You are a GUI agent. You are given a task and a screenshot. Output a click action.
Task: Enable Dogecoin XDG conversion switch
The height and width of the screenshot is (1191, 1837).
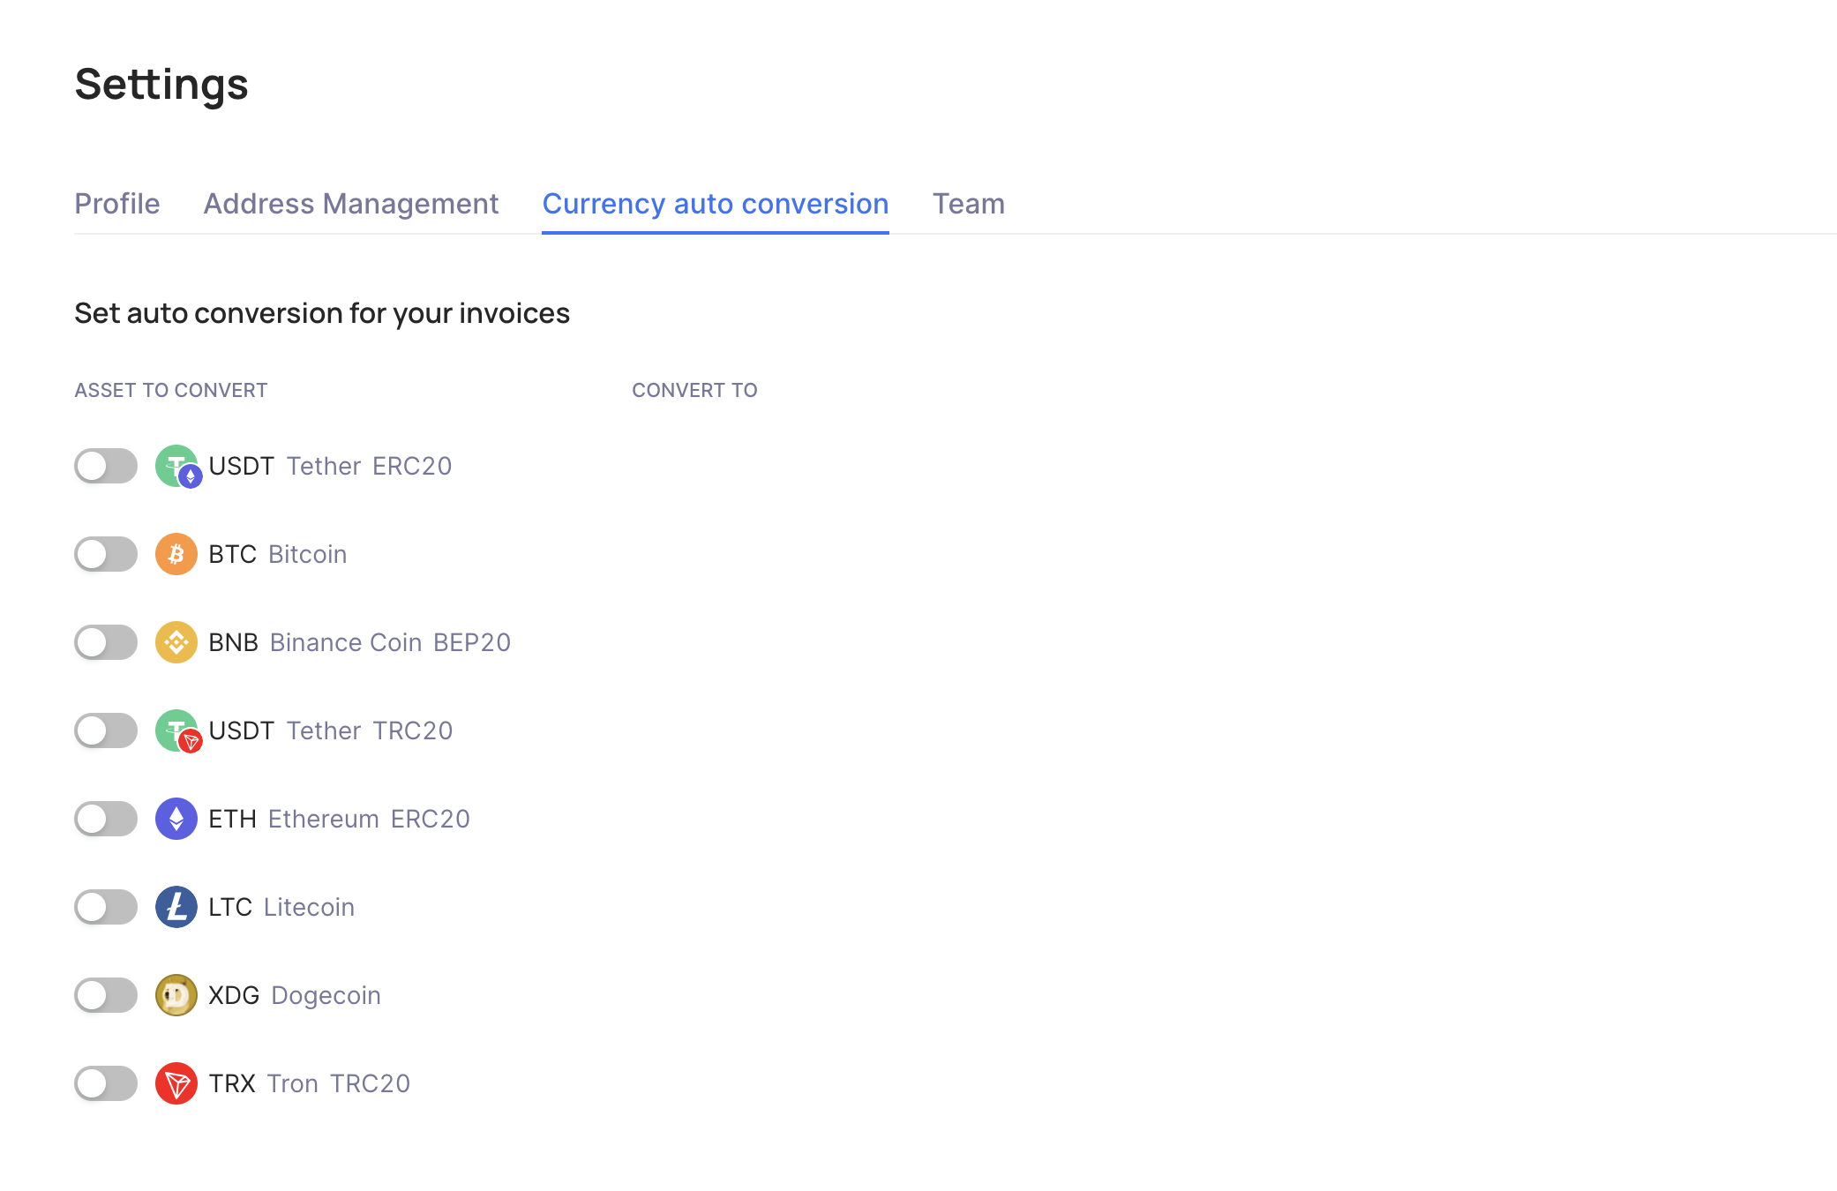[106, 995]
